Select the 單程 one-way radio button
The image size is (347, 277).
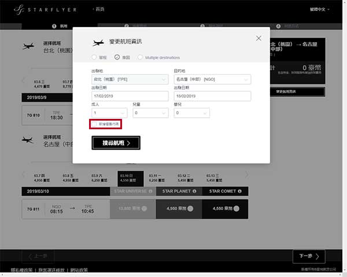[x=94, y=57]
